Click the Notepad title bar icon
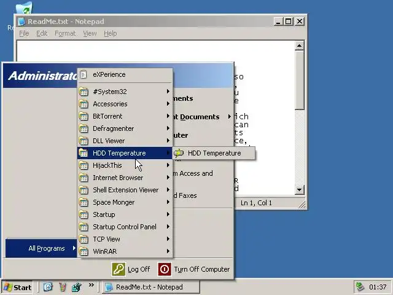The width and height of the screenshot is (393, 295). coord(22,22)
